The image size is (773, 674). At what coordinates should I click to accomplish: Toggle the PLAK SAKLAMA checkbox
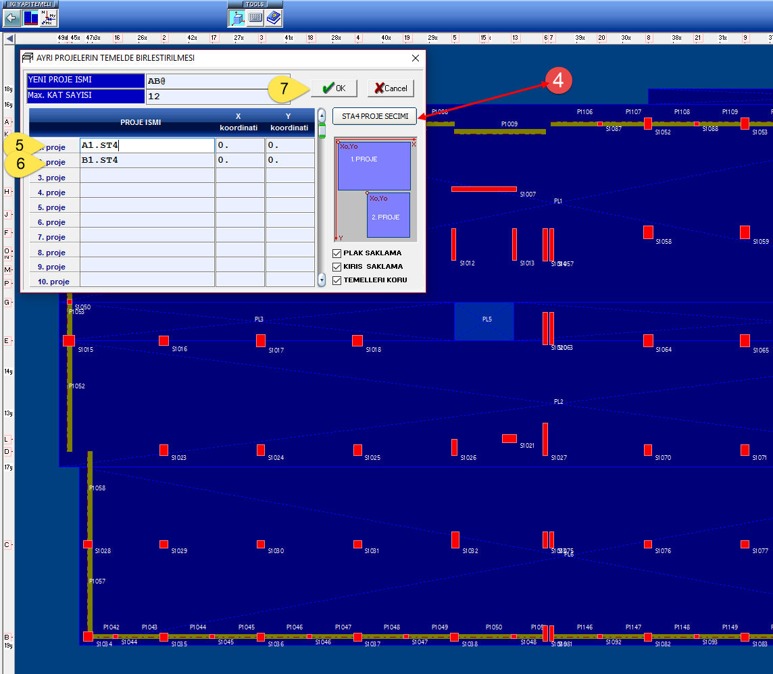(336, 253)
